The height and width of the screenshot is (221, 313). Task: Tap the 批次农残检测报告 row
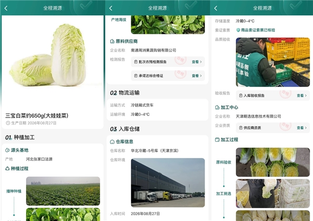tap(168, 62)
